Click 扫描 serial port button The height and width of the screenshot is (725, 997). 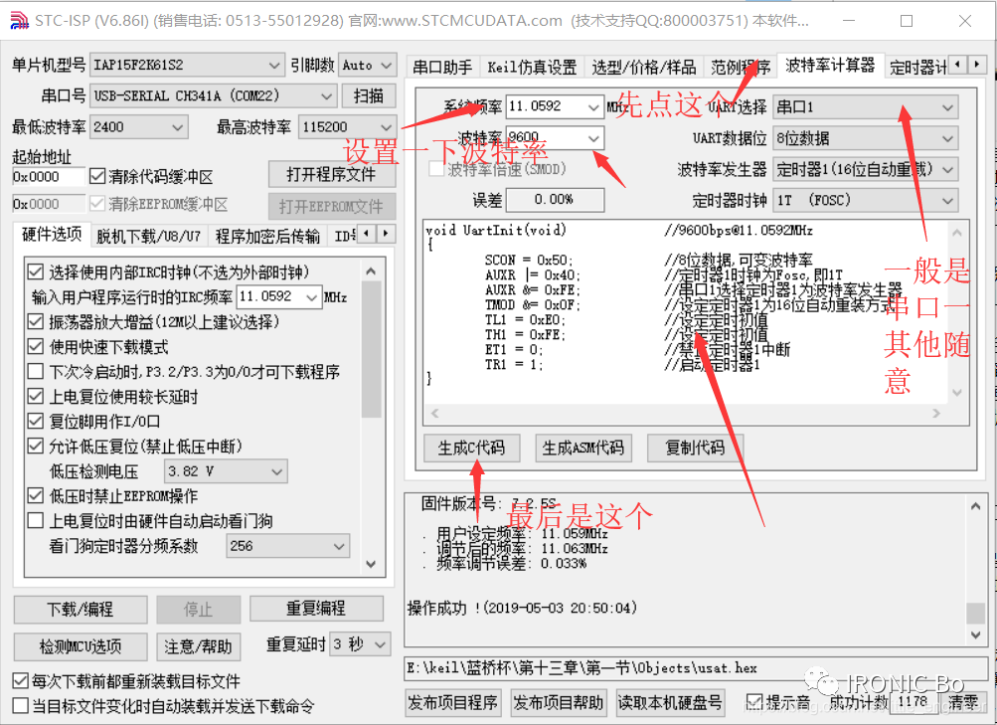click(x=368, y=96)
